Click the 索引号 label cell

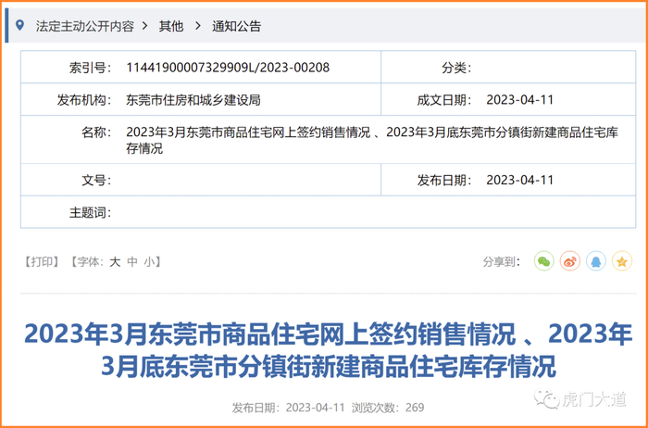coord(90,68)
